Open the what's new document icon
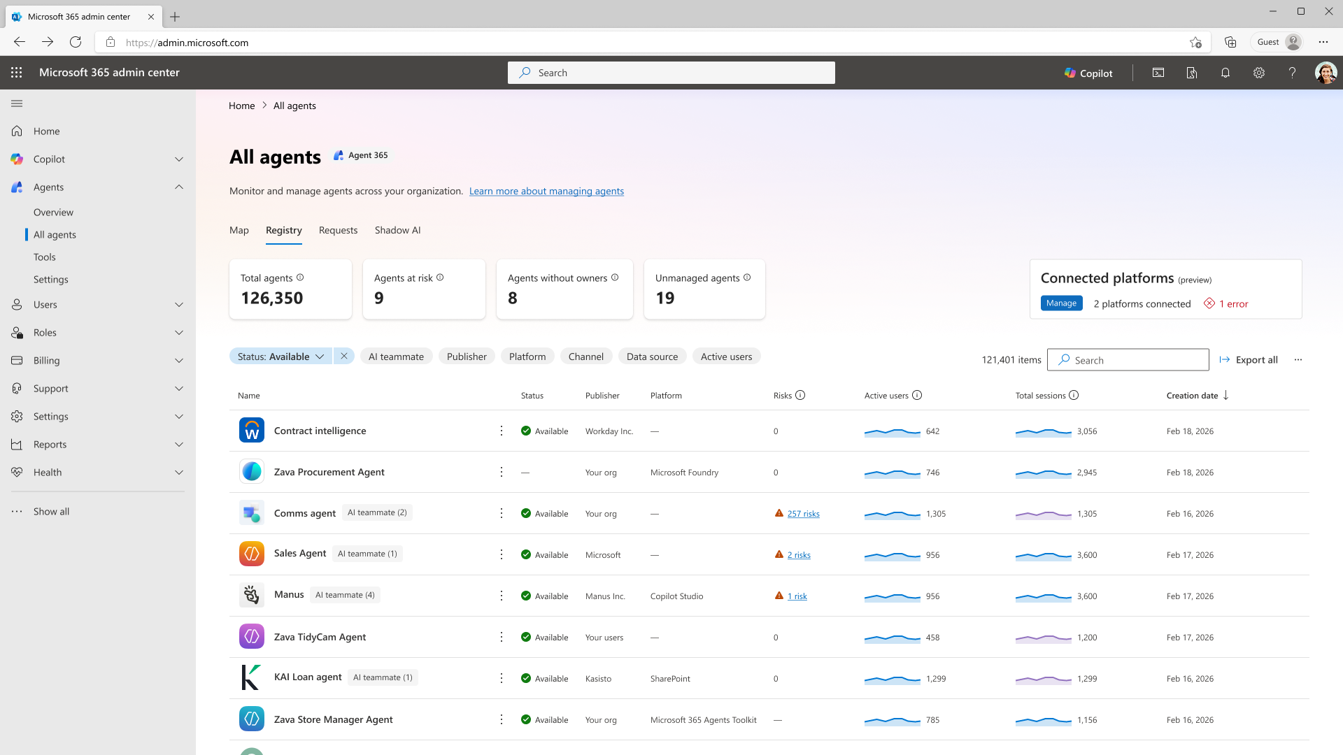 point(1192,73)
